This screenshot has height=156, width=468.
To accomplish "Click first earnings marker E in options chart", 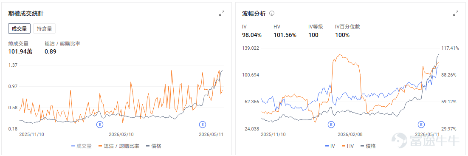I will pos(100,124).
